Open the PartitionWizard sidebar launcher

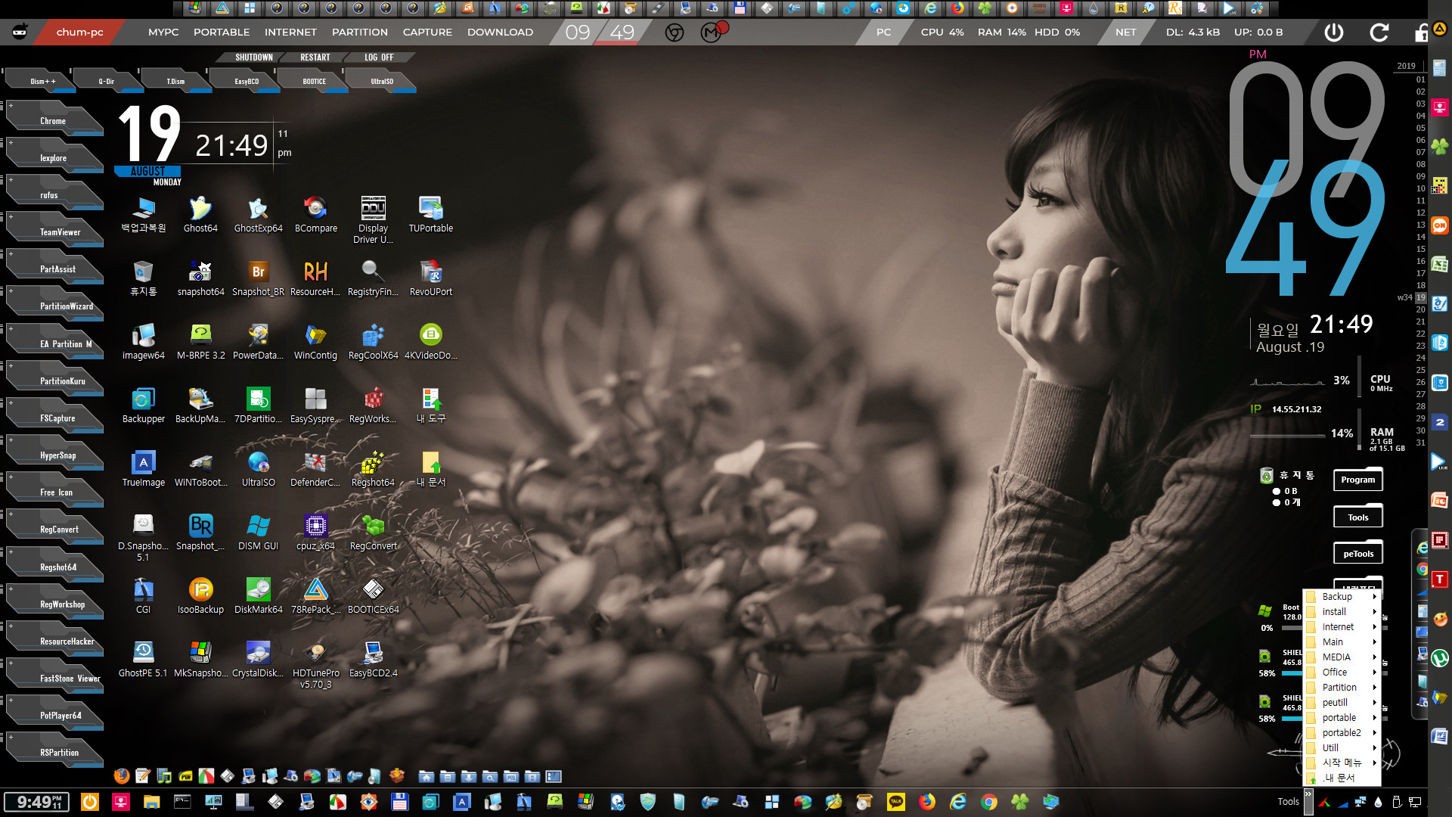[54, 305]
